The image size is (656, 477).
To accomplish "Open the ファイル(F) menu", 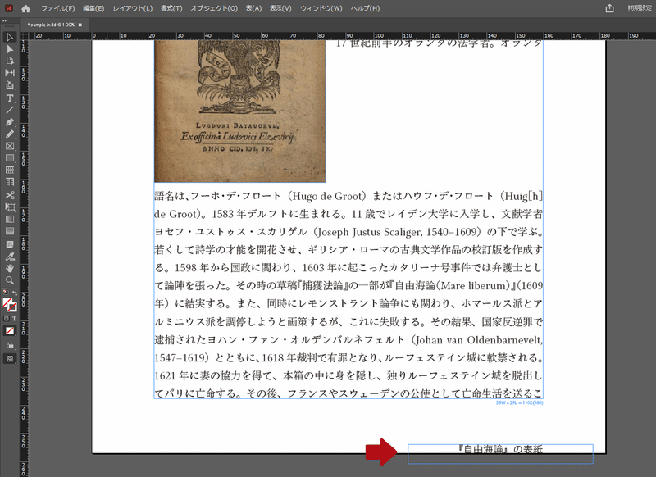I will [57, 8].
